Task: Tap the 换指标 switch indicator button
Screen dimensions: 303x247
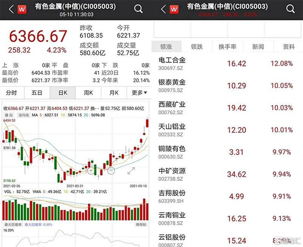Action: [141, 224]
